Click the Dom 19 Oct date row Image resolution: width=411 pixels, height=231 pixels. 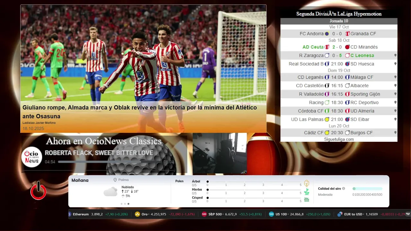pyautogui.click(x=339, y=71)
